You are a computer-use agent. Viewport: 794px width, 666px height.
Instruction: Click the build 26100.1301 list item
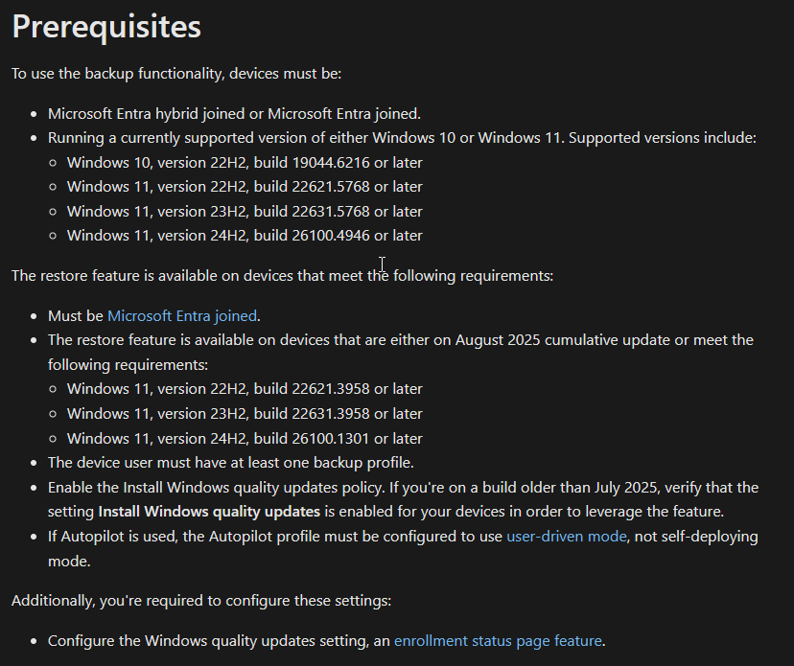click(x=245, y=439)
